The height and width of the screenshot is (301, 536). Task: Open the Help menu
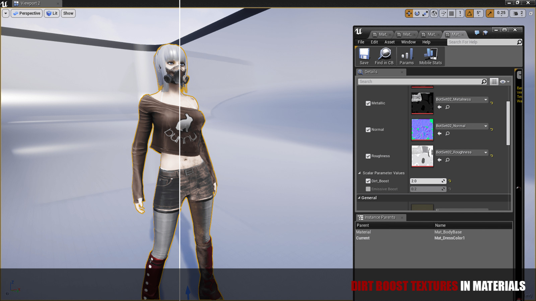426,42
